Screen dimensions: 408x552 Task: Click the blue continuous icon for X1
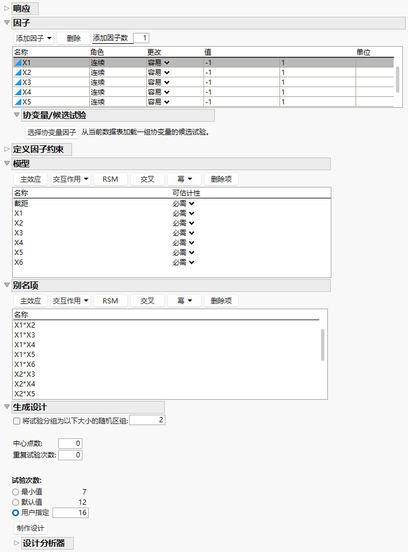pos(18,63)
